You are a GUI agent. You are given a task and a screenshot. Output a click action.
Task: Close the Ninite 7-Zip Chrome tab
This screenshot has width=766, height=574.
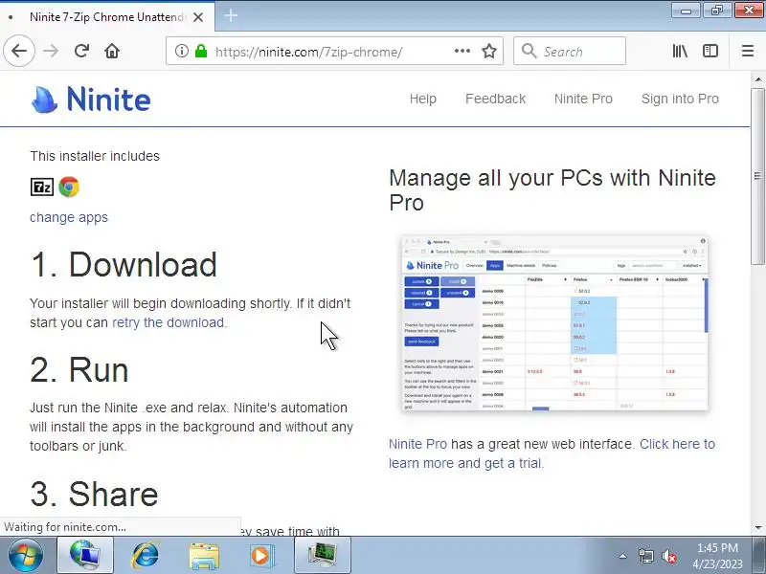coord(198,17)
